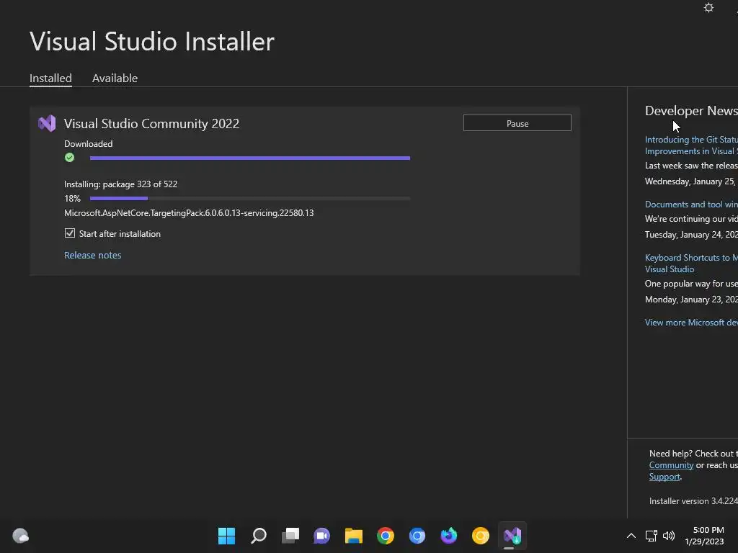The image size is (738, 553).
Task: Open Keyboard Shortcuts news article link
Action: click(691, 264)
